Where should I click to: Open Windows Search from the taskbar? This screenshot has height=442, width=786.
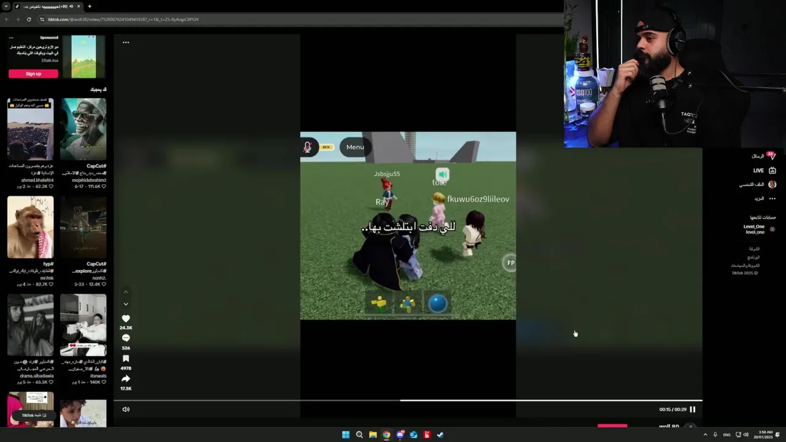coord(359,435)
